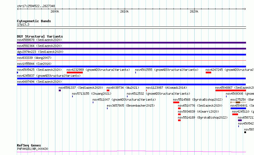Click the PAFAH1B1|NM_000430 gene label
The height and width of the screenshot is (155, 254).
pyautogui.click(x=33, y=149)
